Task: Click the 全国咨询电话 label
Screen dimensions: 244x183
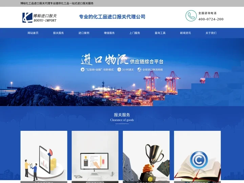Action: point(207,13)
